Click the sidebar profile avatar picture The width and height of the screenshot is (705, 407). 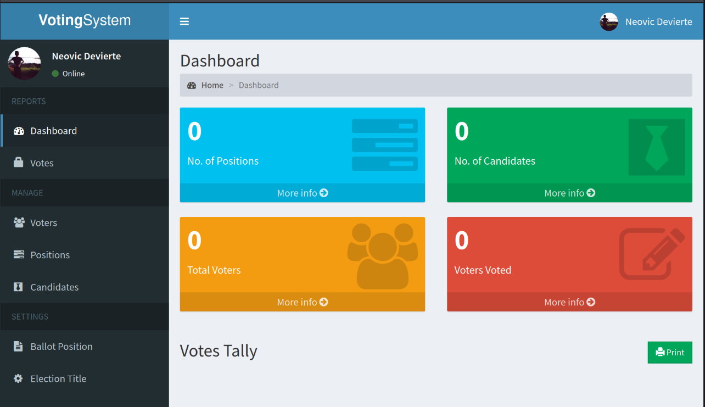pyautogui.click(x=24, y=64)
